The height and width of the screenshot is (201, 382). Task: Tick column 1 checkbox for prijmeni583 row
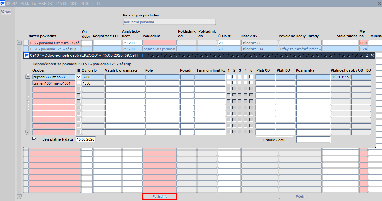(x=228, y=77)
